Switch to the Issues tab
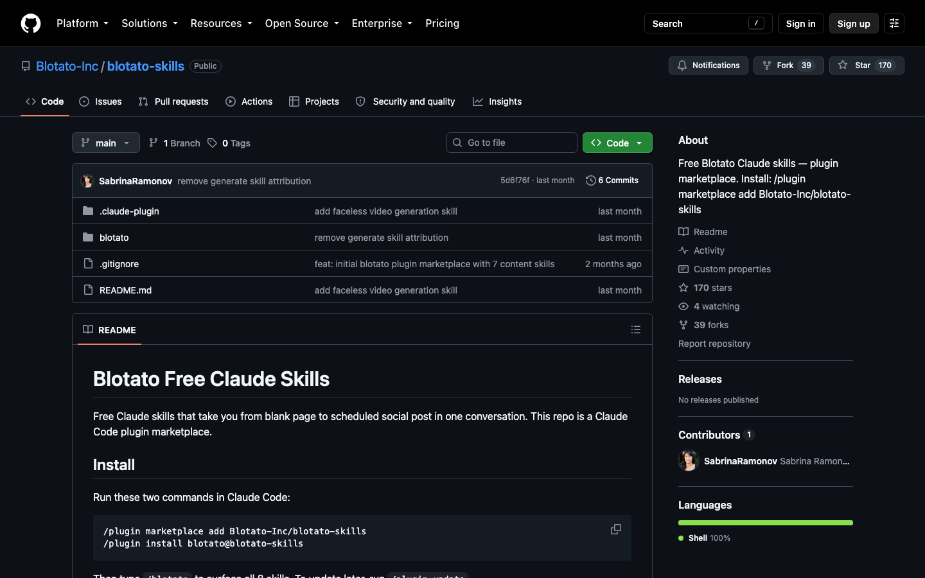The height and width of the screenshot is (578, 925). (x=100, y=101)
